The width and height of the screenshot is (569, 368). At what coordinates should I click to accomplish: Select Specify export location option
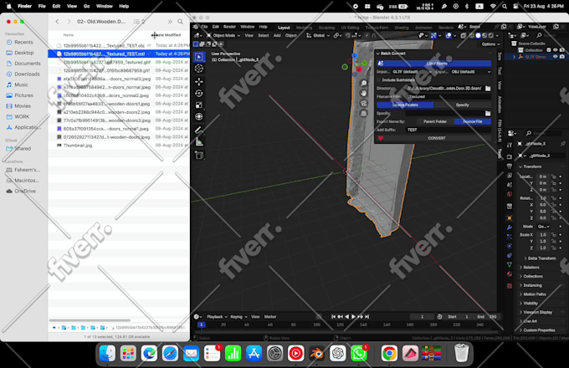pyautogui.click(x=462, y=105)
